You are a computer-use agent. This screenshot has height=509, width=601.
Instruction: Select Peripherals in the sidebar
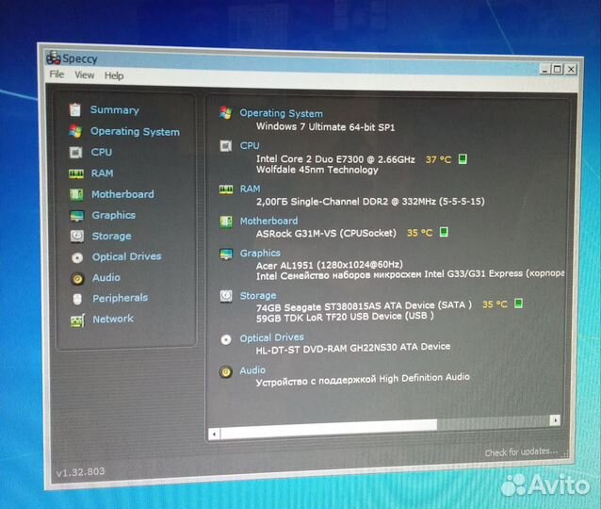tap(120, 298)
